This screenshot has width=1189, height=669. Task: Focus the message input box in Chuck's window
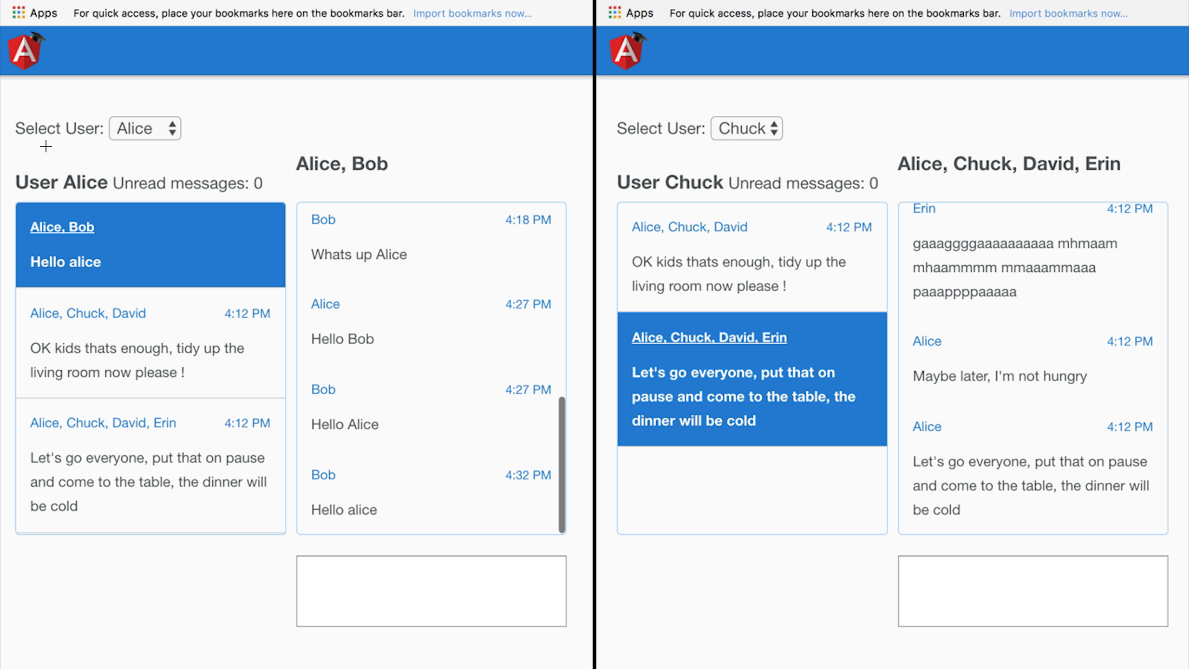(x=1033, y=591)
